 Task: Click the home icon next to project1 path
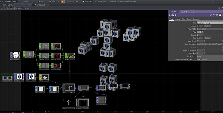click(x=14, y=8)
